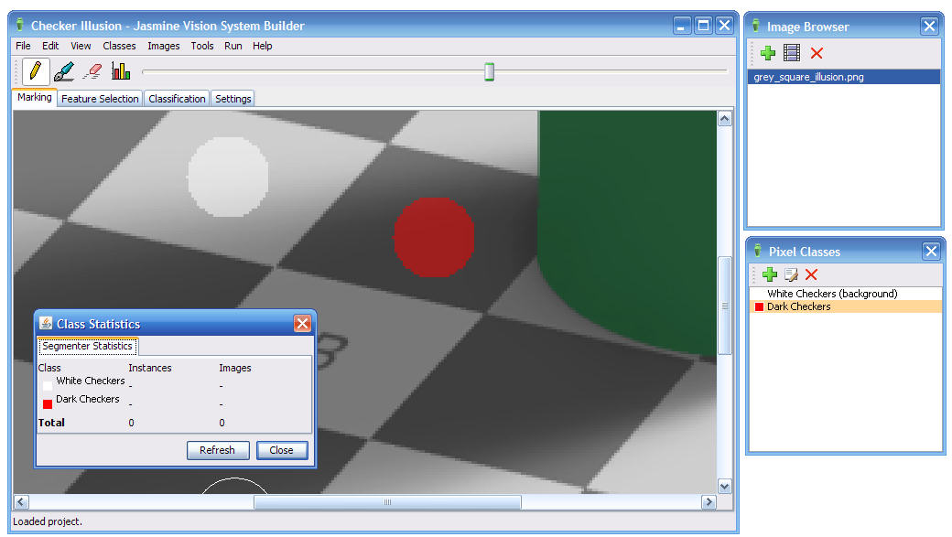Click the film strip icon in Image Browser
Screen dimensions: 952x537
792,53
